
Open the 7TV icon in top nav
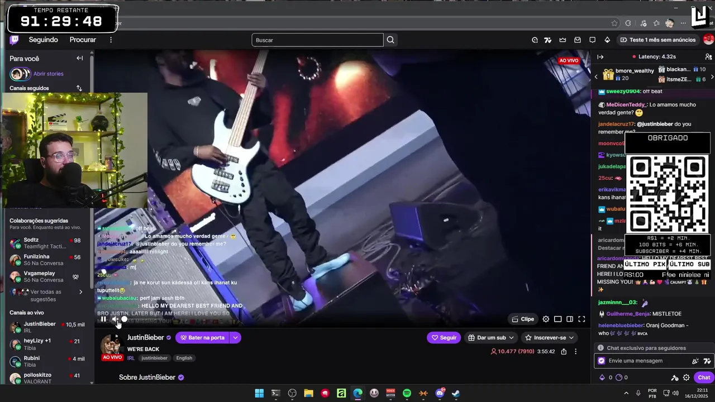(x=548, y=40)
